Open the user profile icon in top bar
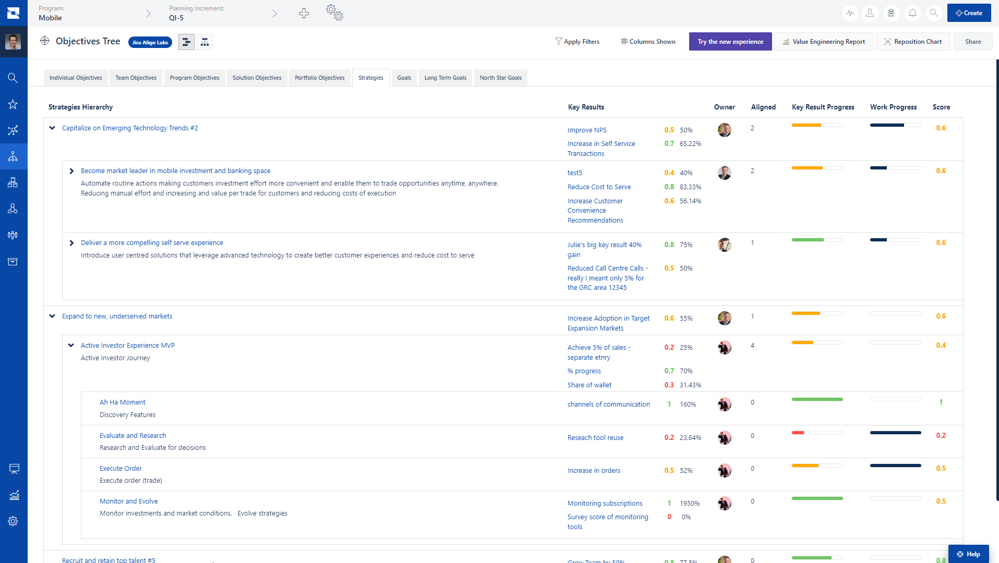This screenshot has width=999, height=563. pyautogui.click(x=870, y=13)
